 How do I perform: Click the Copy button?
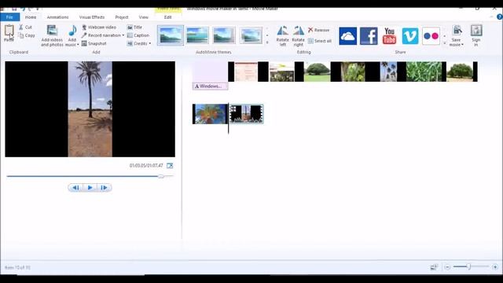pyautogui.click(x=27, y=35)
